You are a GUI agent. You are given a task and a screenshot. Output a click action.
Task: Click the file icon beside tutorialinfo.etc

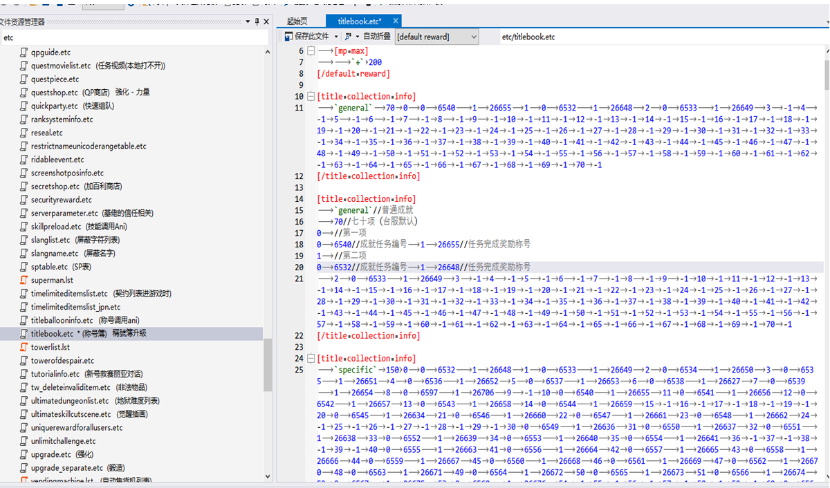click(24, 374)
